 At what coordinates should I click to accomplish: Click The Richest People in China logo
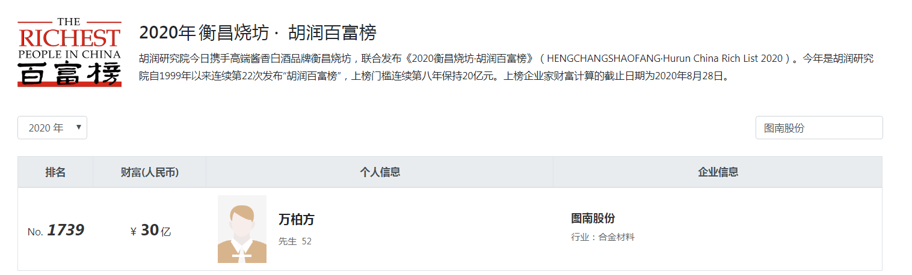pyautogui.click(x=70, y=52)
